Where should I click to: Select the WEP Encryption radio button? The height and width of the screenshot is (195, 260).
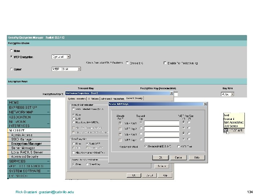tap(11, 57)
